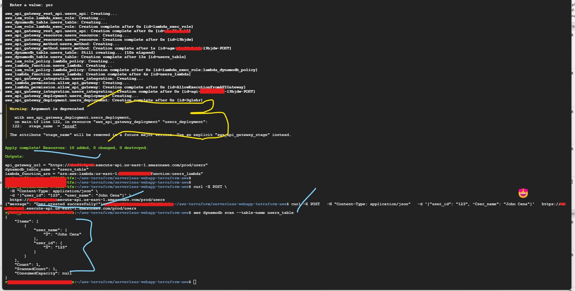
Task: Click "Use an explicit aws_api_gateway_stage instead" sentence
Action: (x=234, y=135)
